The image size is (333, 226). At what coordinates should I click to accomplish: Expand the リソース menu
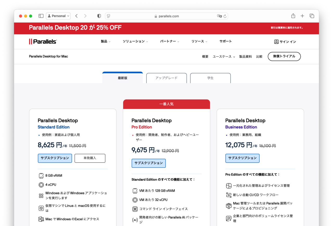click(x=199, y=41)
